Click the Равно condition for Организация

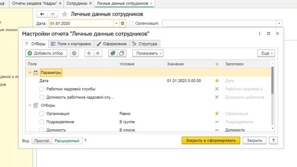pos(125,114)
